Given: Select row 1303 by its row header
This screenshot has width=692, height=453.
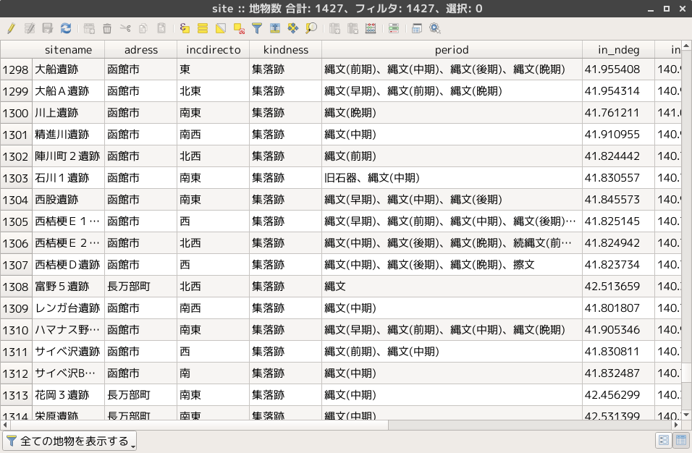Looking at the screenshot, I should point(16,178).
